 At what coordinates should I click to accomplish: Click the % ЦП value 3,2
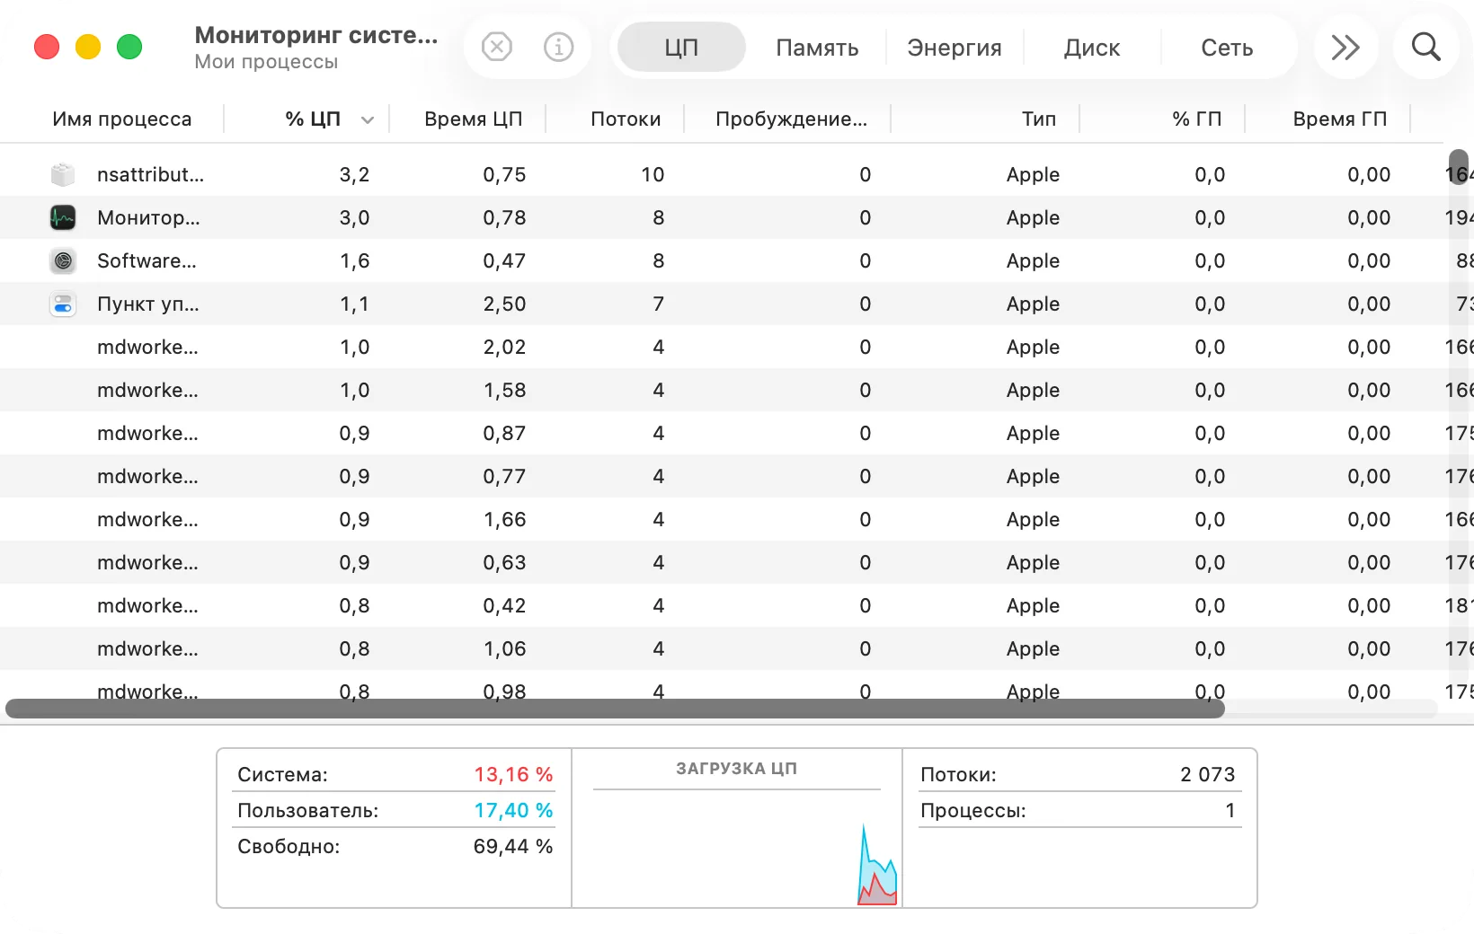354,174
